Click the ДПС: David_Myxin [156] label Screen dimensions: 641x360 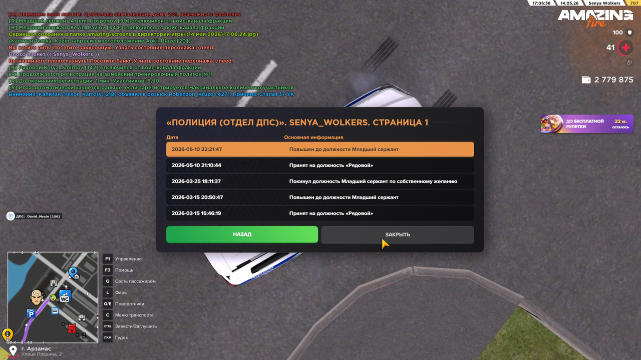(x=38, y=216)
